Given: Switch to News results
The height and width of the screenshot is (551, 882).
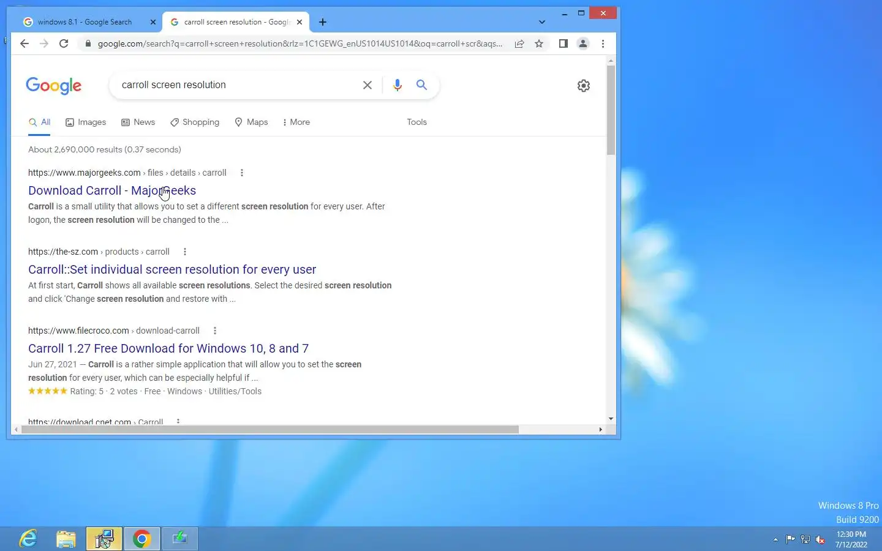Looking at the screenshot, I should pos(138,122).
